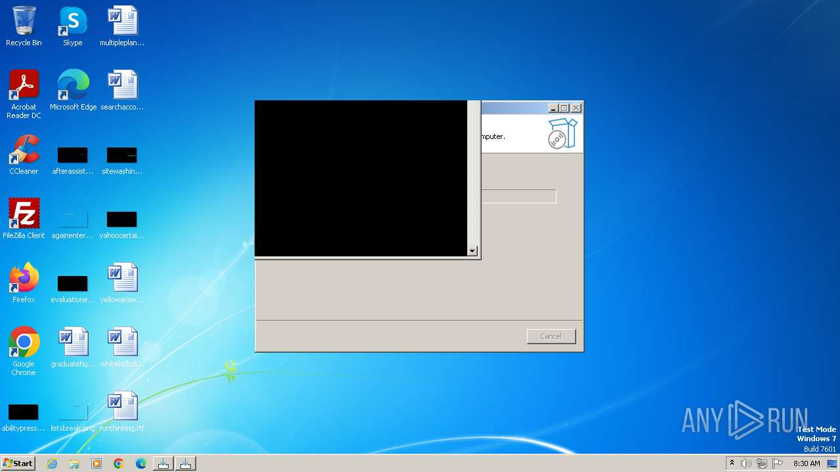Click the black panel's vertical scrollbar track
The height and width of the screenshot is (472, 840).
point(472,174)
